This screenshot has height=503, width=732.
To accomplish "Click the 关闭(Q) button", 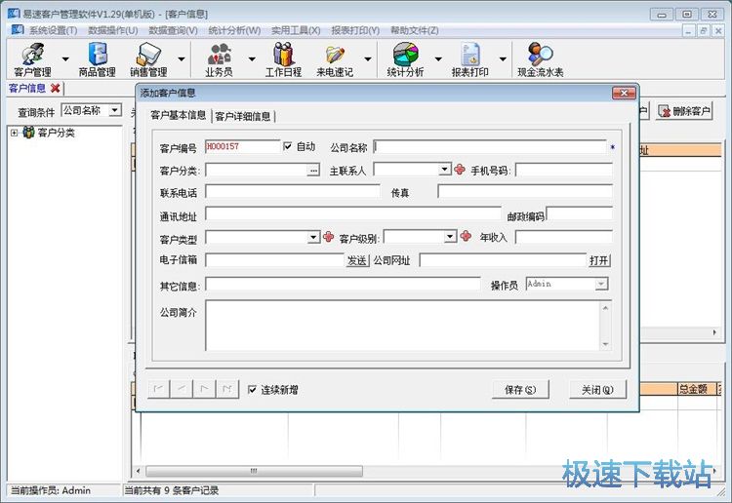I will coord(597,389).
